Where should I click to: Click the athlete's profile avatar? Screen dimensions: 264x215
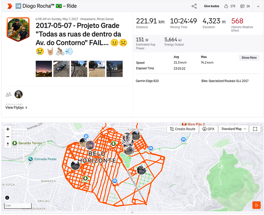[18, 29]
